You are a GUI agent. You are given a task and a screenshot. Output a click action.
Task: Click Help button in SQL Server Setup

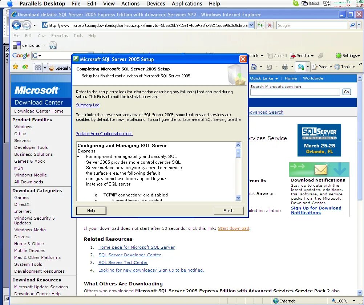[x=91, y=211]
